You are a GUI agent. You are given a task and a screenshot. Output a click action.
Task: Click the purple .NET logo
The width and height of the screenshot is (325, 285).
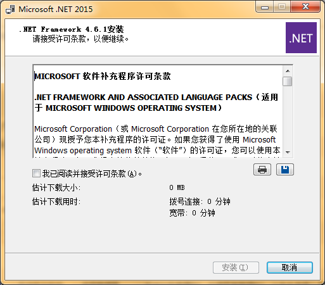(x=301, y=37)
